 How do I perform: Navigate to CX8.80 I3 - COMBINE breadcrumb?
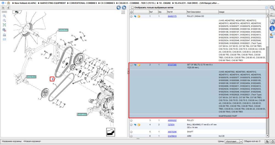[x=137, y=3]
